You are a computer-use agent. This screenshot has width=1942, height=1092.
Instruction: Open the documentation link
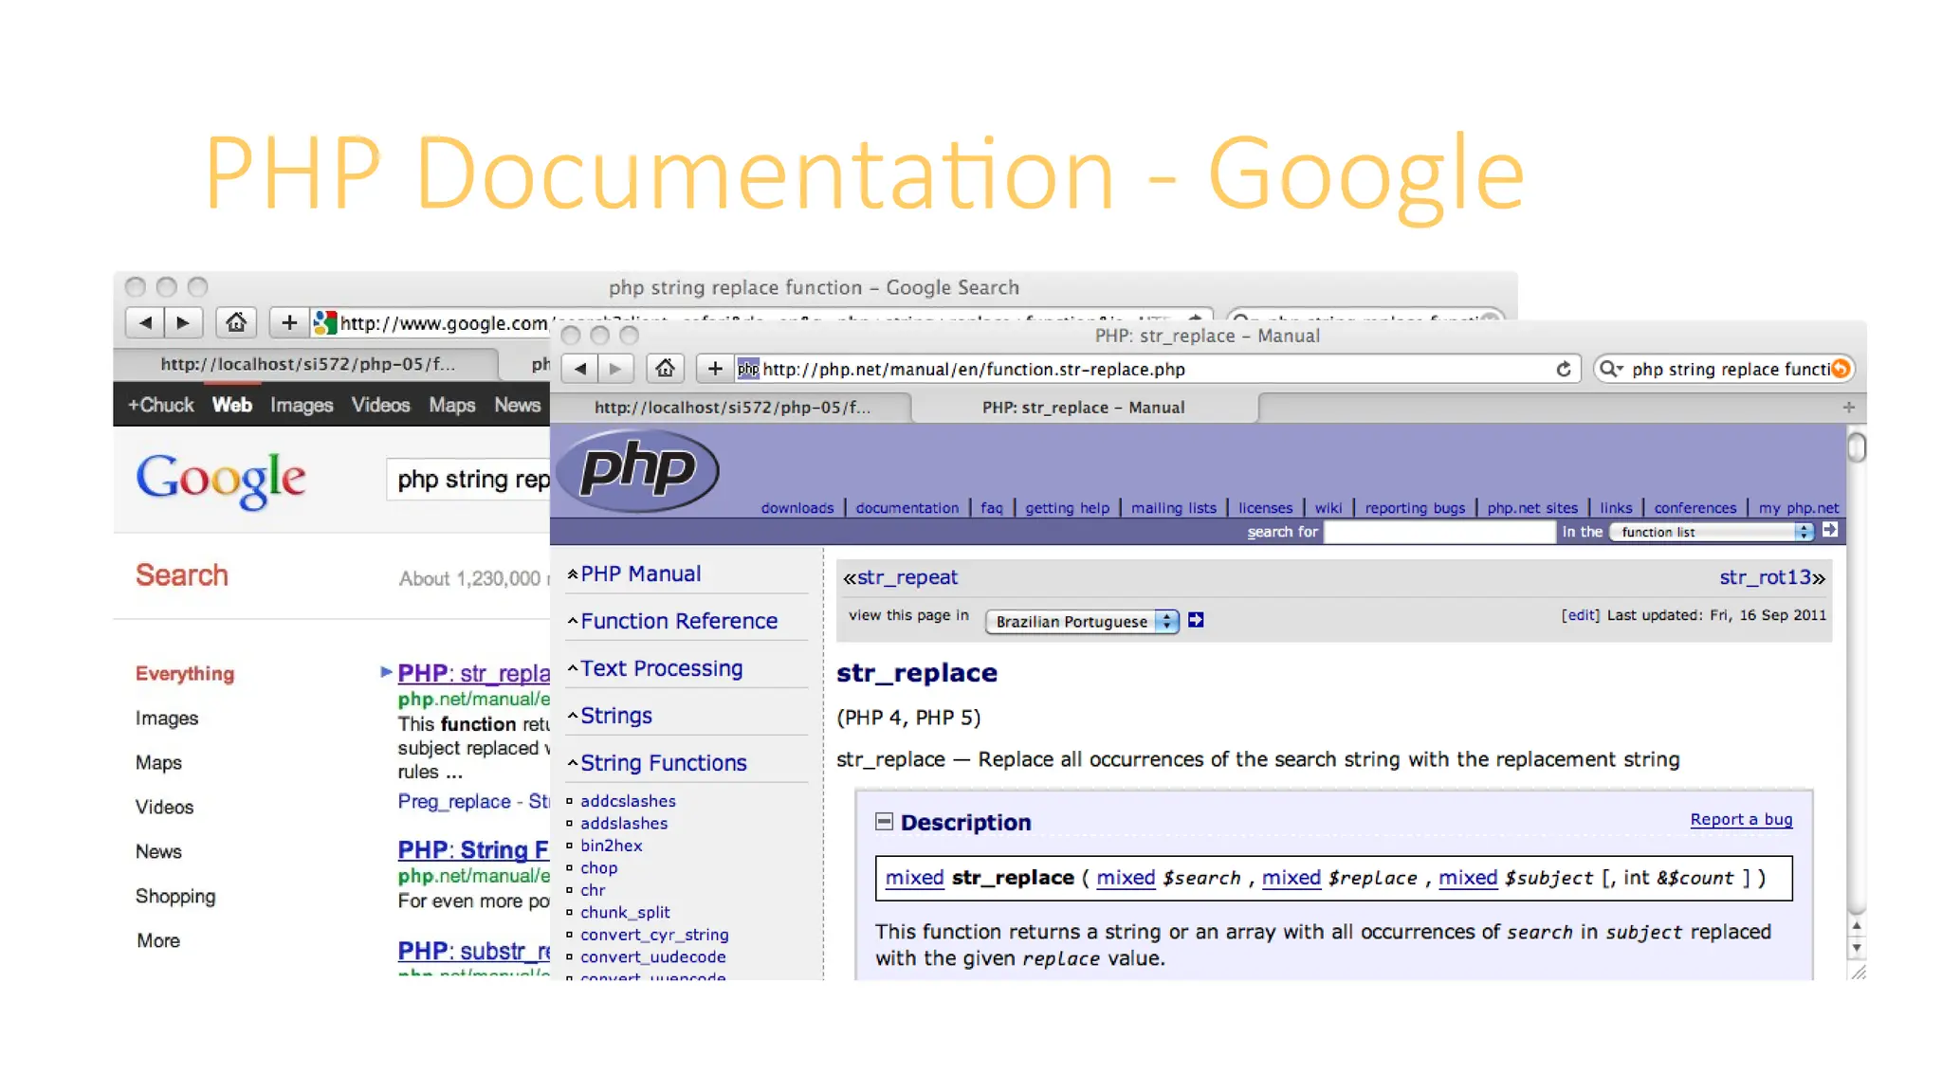click(x=907, y=508)
